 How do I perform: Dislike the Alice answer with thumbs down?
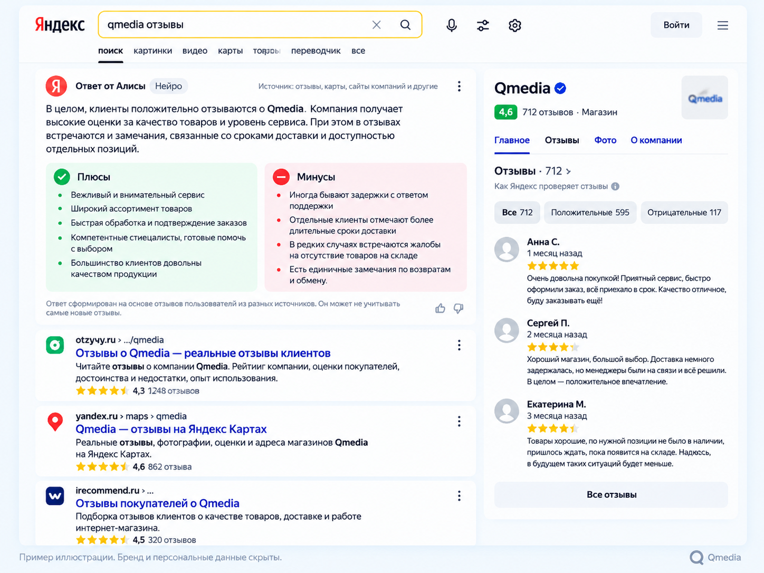(459, 308)
